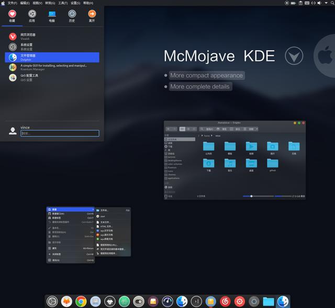Select the highlighted Dolphin file manager entry
The height and width of the screenshot is (308, 335).
(52, 57)
